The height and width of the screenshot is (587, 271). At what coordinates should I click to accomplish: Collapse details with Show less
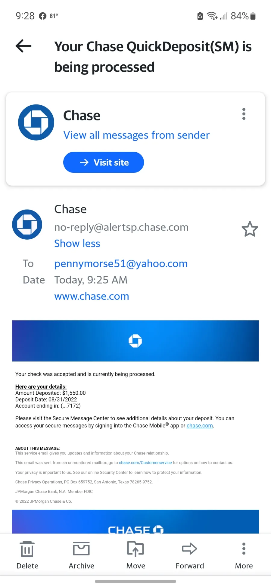pyautogui.click(x=77, y=243)
